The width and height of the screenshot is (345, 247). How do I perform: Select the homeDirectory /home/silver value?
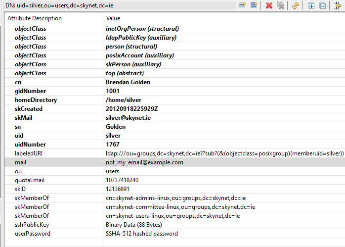[x=124, y=100]
